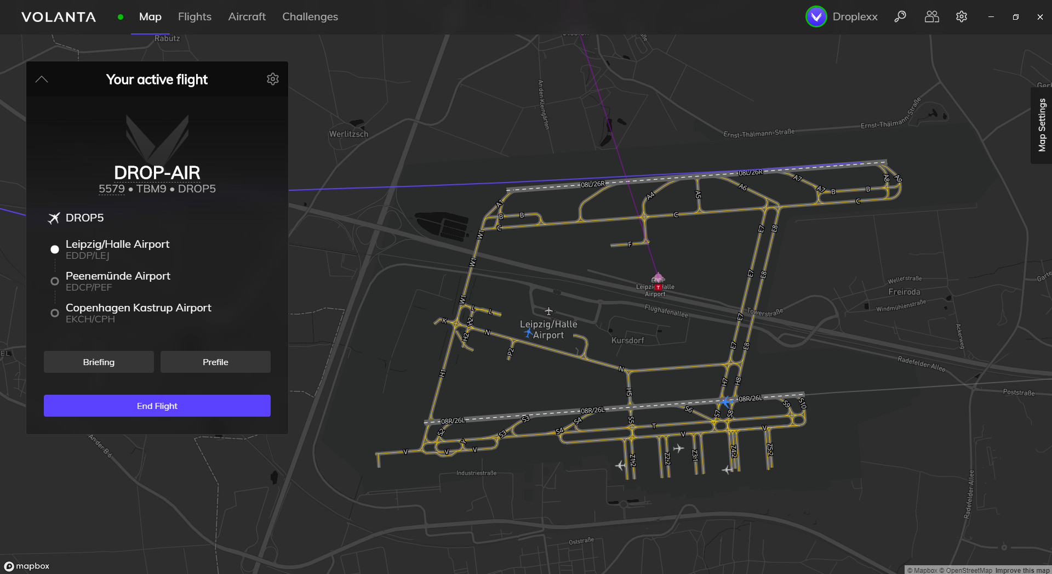
Task: Click the DROP-AIR airline name
Action: 157,172
